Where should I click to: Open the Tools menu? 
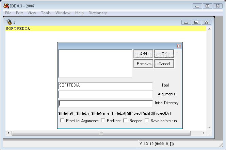coord(46,13)
